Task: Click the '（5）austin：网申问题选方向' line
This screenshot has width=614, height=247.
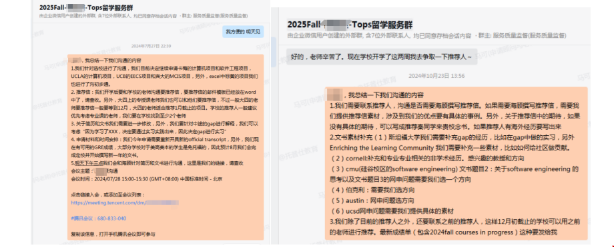Action: point(372,201)
